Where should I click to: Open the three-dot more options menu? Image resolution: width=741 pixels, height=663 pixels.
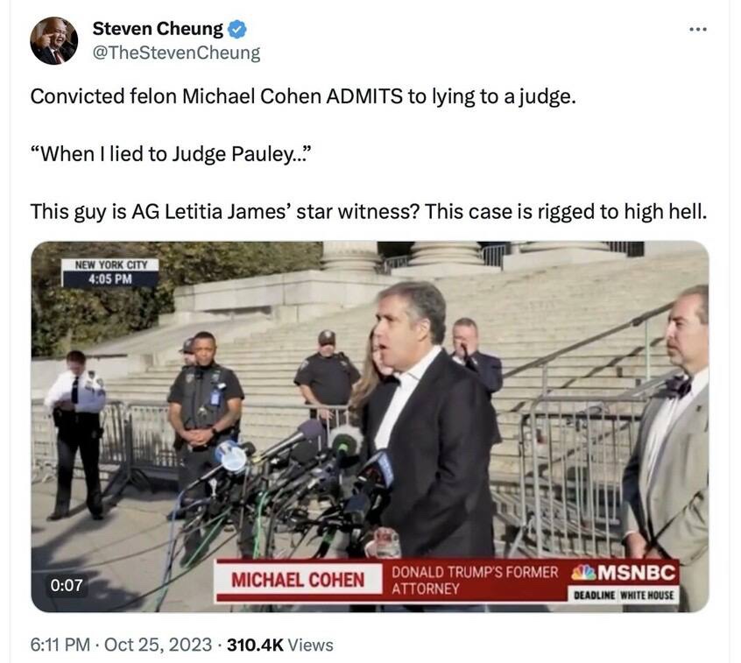[x=697, y=29]
